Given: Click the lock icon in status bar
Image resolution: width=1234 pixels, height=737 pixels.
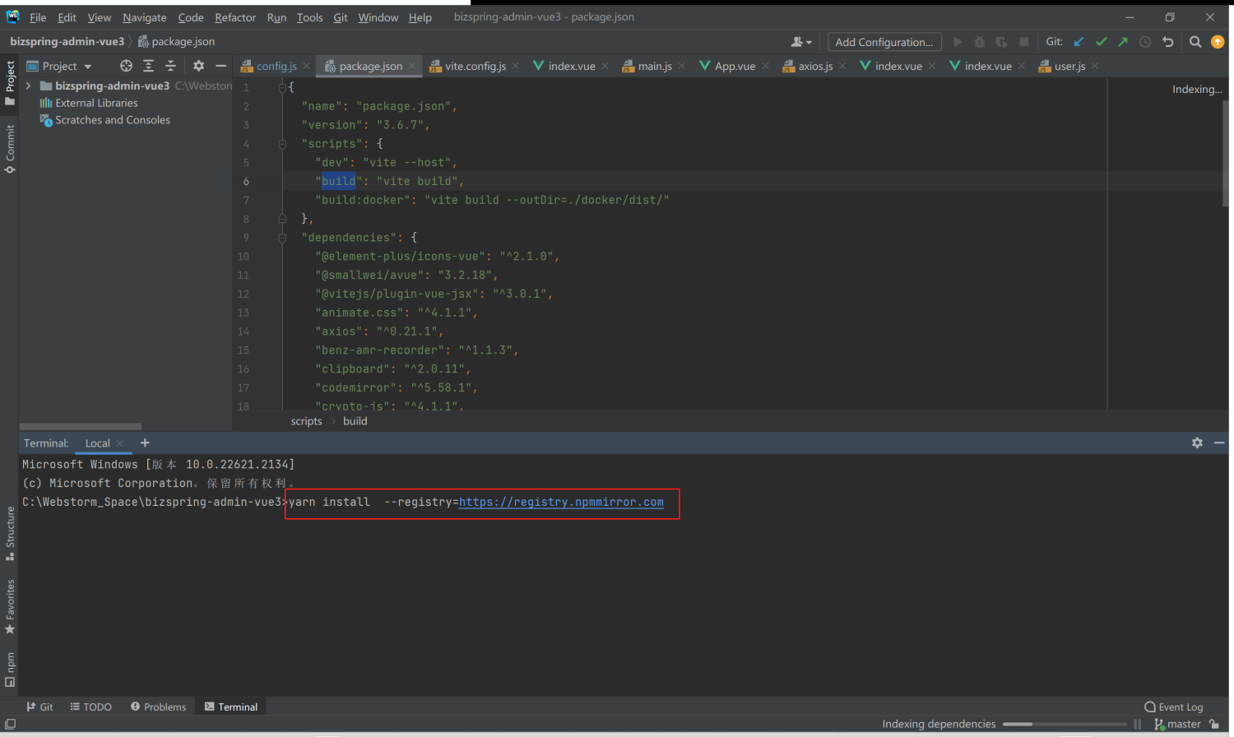Looking at the screenshot, I should [1214, 725].
